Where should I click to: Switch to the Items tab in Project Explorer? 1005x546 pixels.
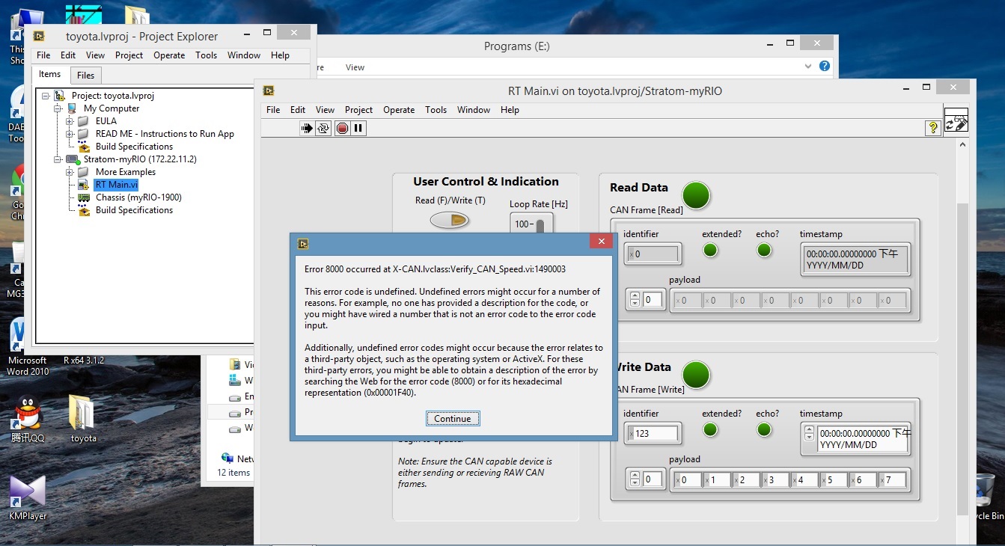[50, 74]
